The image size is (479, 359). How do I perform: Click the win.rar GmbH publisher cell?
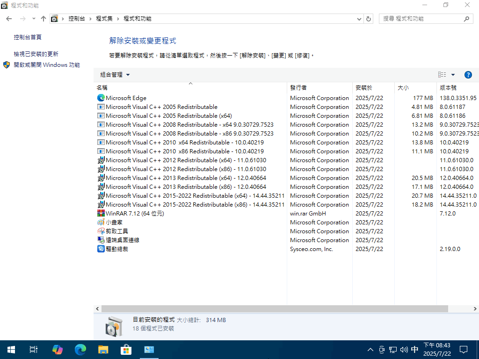pyautogui.click(x=308, y=213)
